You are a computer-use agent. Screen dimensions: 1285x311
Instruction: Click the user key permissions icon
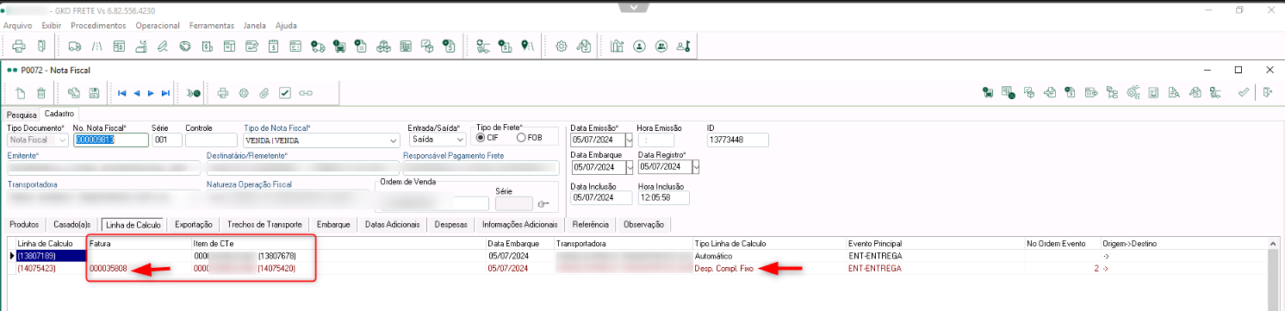[x=683, y=47]
